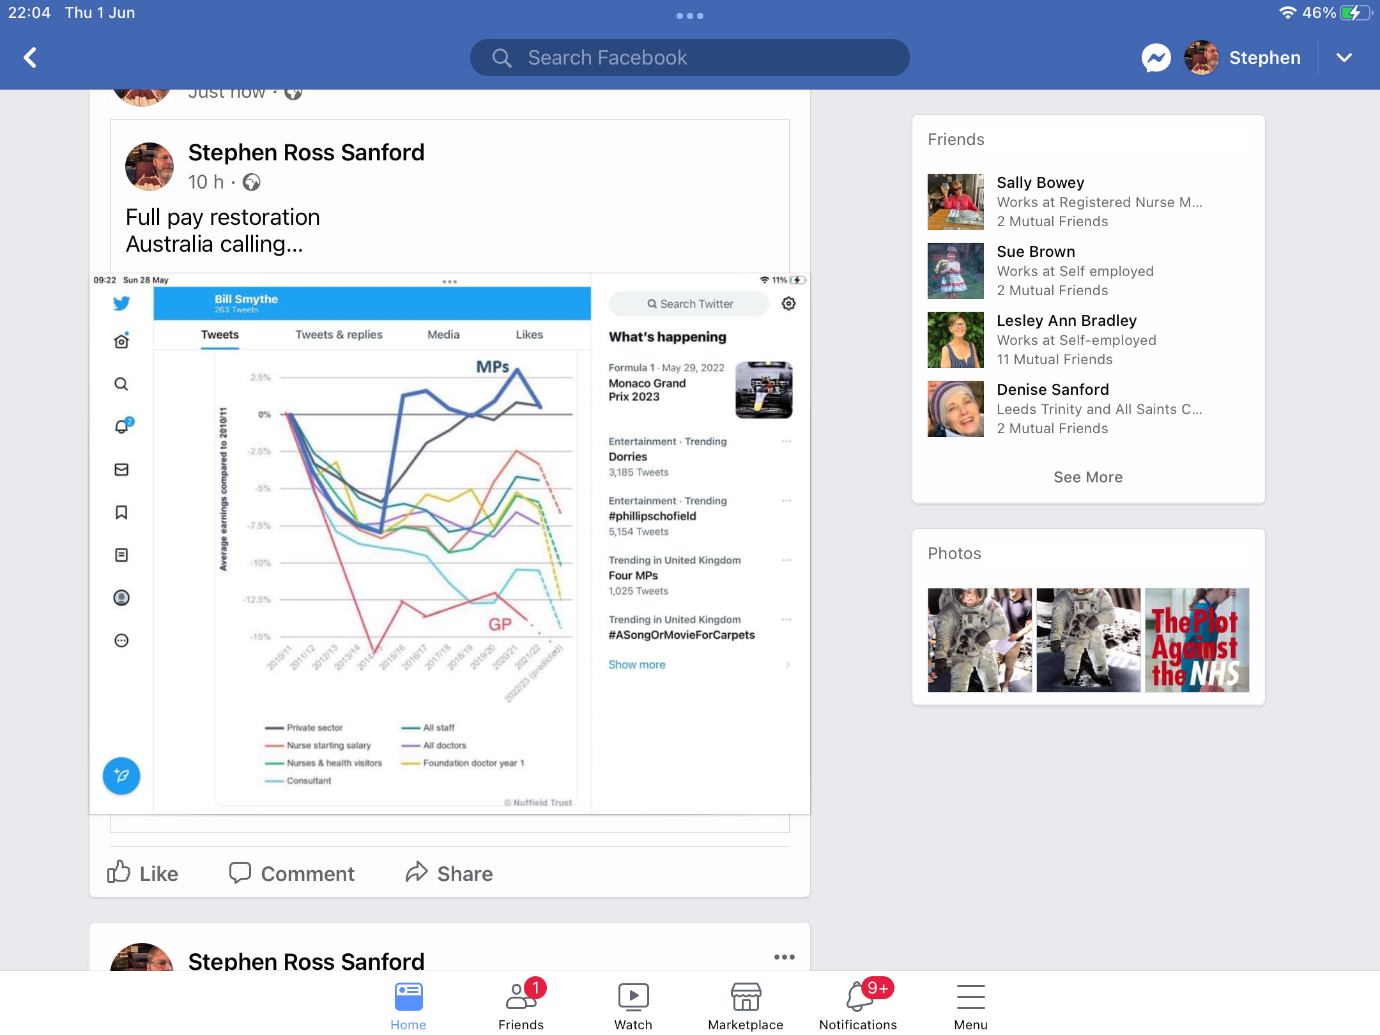
Task: Open Notifications tab
Action: [x=858, y=1006]
